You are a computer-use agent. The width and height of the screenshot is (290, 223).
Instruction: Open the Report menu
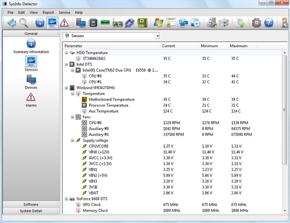click(x=48, y=13)
